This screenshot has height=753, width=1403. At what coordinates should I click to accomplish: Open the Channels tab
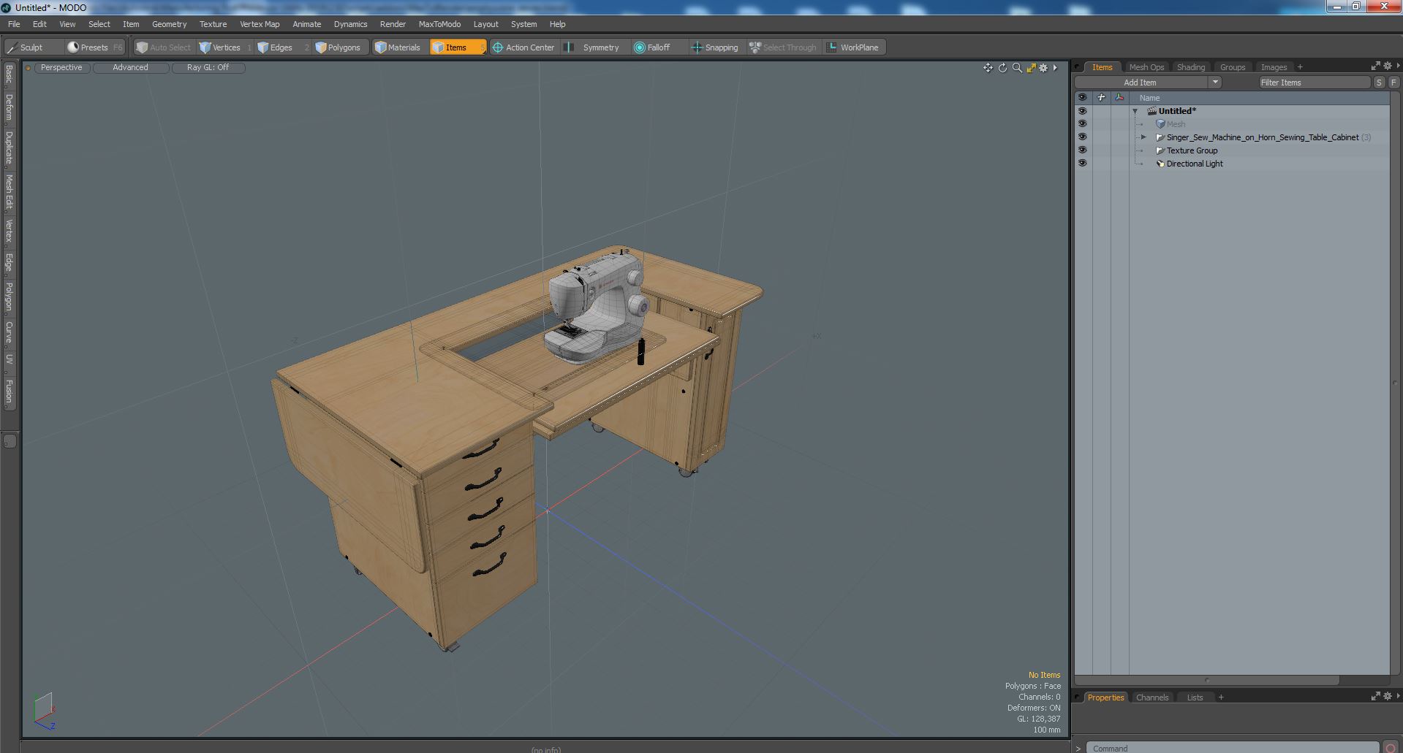click(x=1152, y=697)
